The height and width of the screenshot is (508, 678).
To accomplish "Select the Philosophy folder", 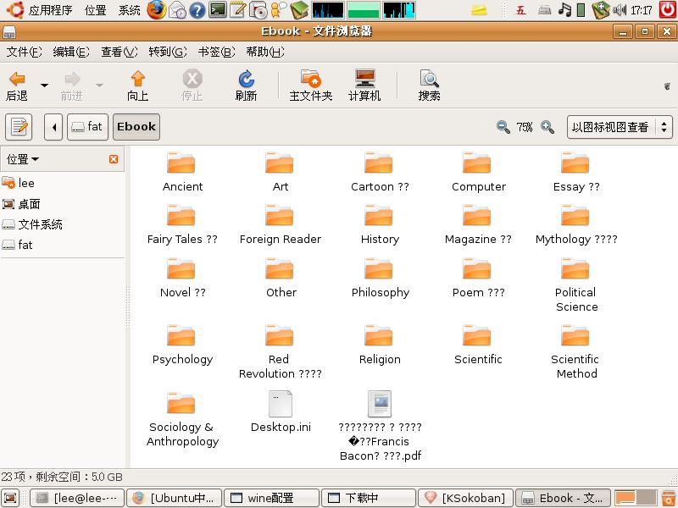I will point(380,278).
